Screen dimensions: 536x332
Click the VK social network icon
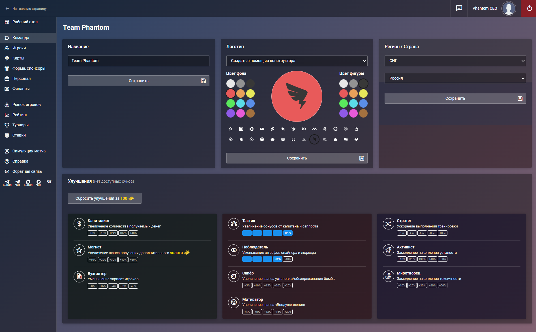tap(49, 182)
